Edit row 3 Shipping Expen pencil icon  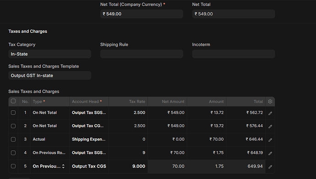pos(270,140)
